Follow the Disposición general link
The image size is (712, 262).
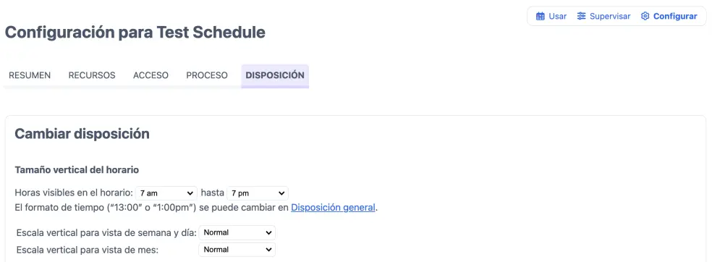coord(333,208)
